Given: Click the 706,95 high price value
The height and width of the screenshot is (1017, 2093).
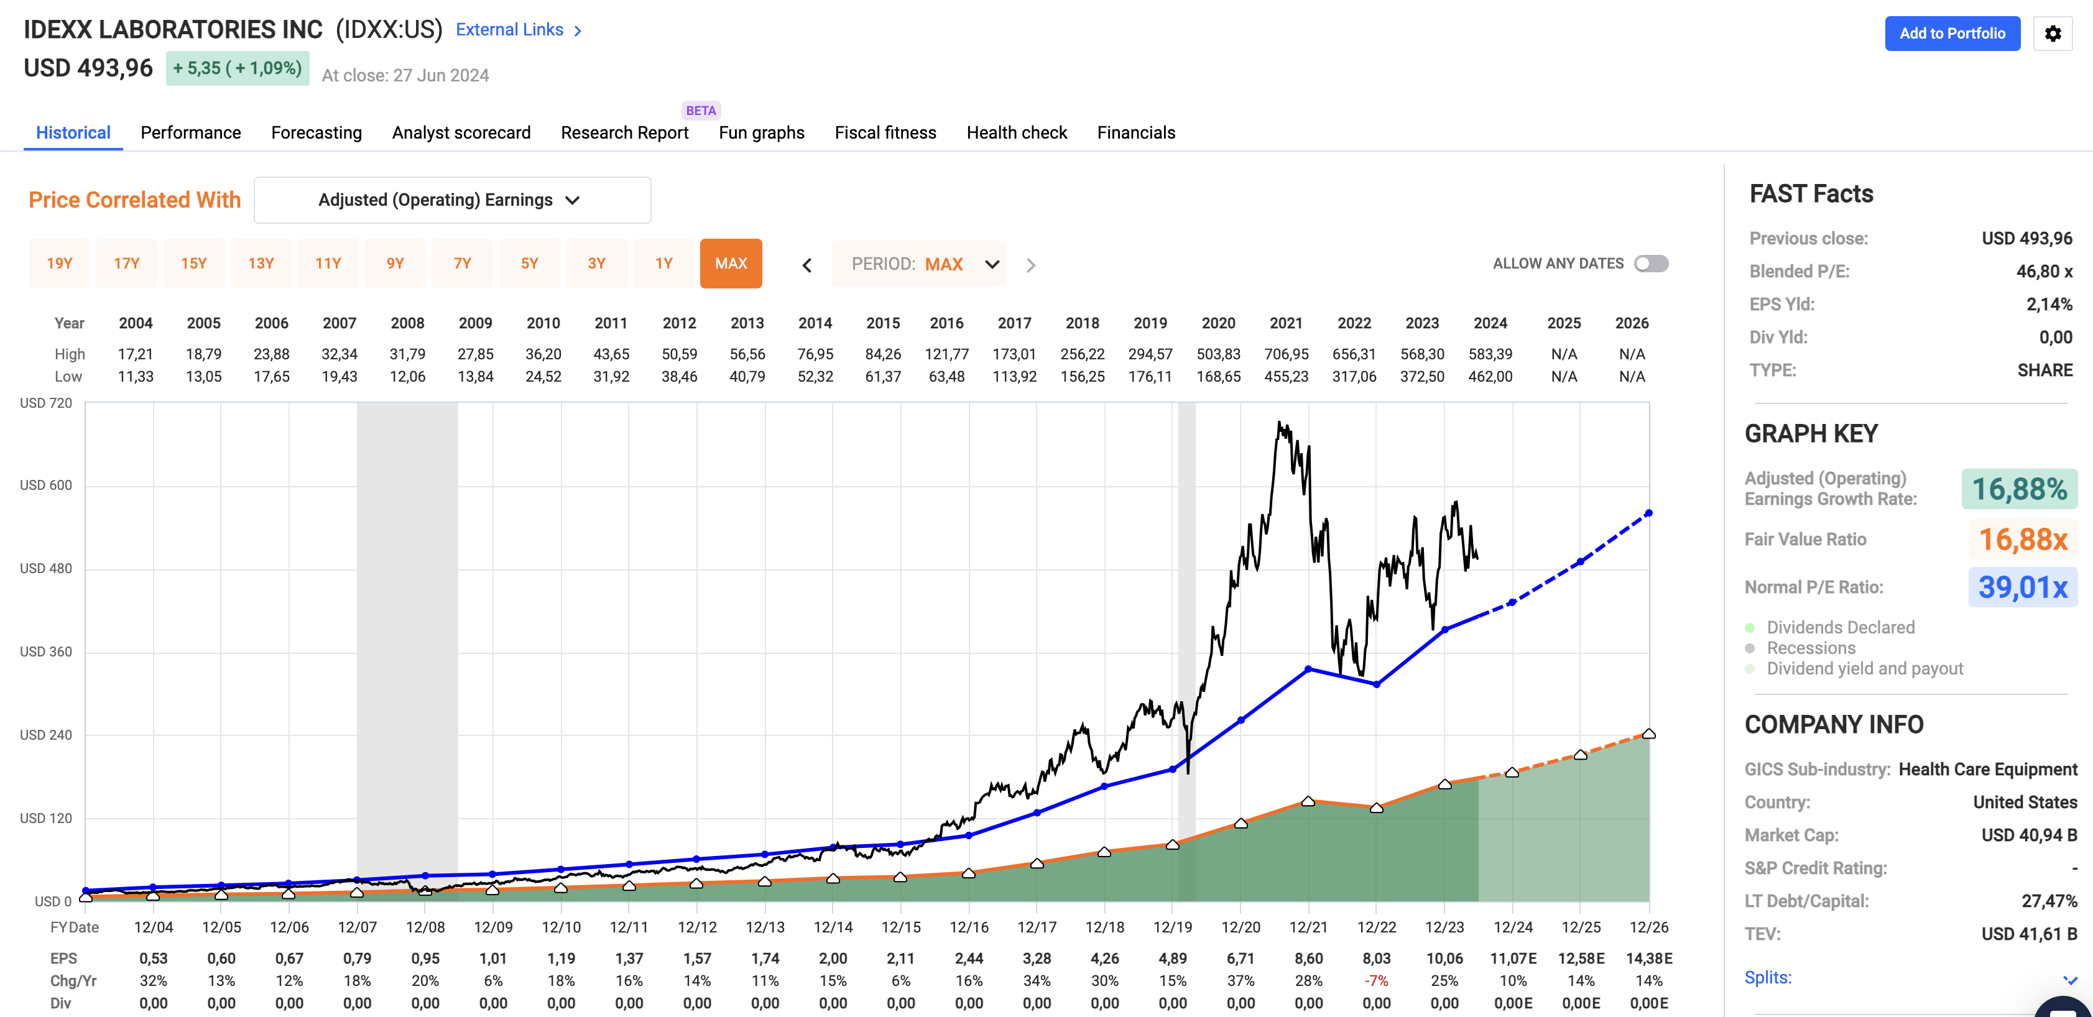Looking at the screenshot, I should 1286,354.
